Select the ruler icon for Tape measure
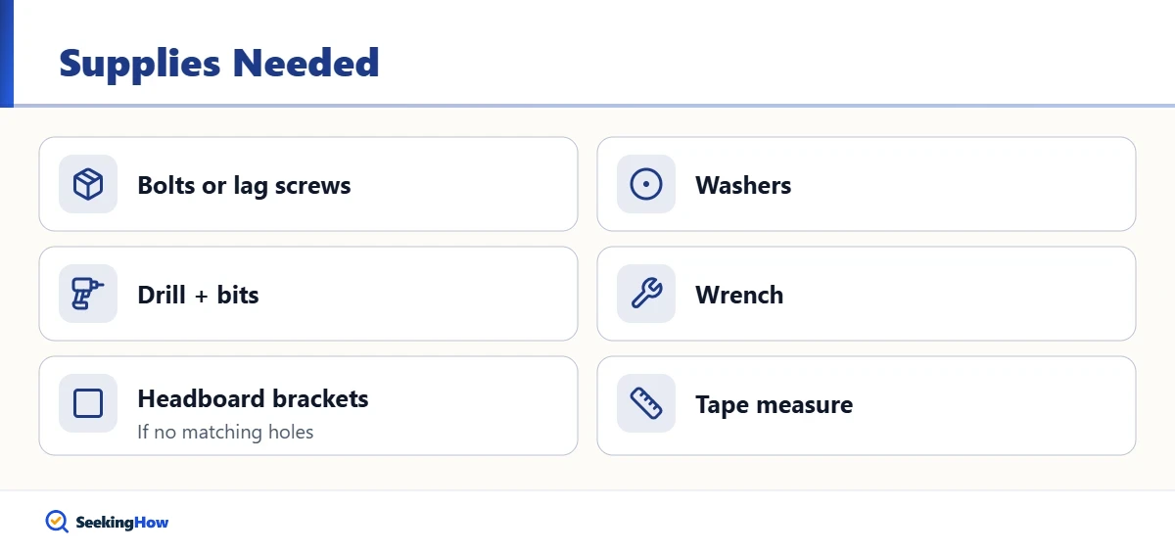 [646, 403]
